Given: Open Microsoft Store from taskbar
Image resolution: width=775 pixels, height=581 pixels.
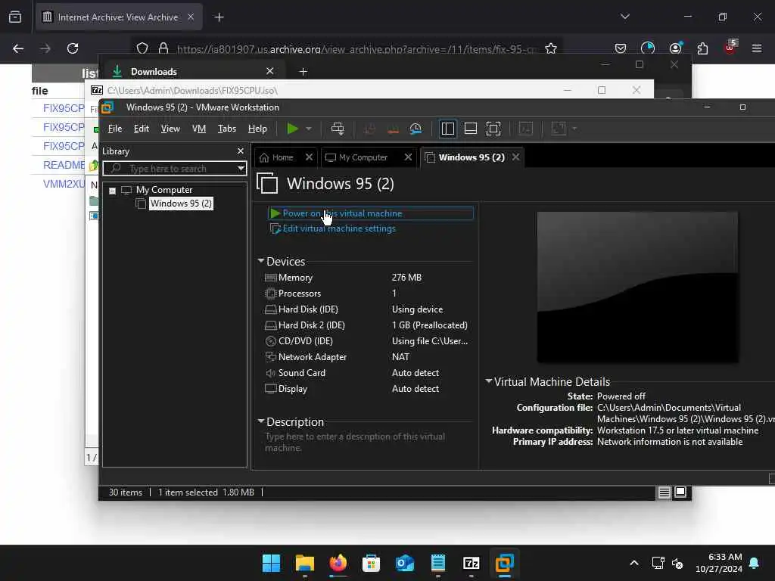Looking at the screenshot, I should coord(371,563).
